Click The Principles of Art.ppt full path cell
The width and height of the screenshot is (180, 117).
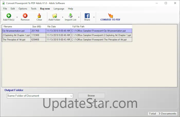click(x=102, y=39)
